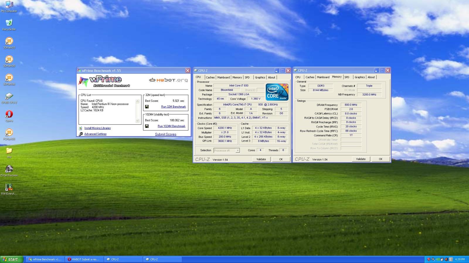The height and width of the screenshot is (263, 469).
Task: Click OK in the right CPU-Z window
Action: [380, 159]
